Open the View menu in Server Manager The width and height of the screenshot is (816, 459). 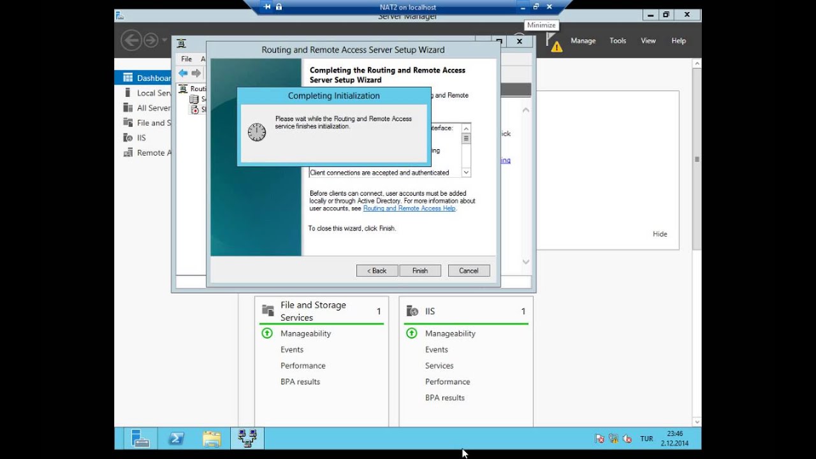648,41
